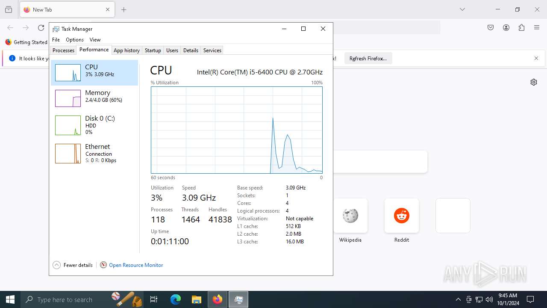Close the New Tab tab
The image size is (547, 308).
[108, 9]
